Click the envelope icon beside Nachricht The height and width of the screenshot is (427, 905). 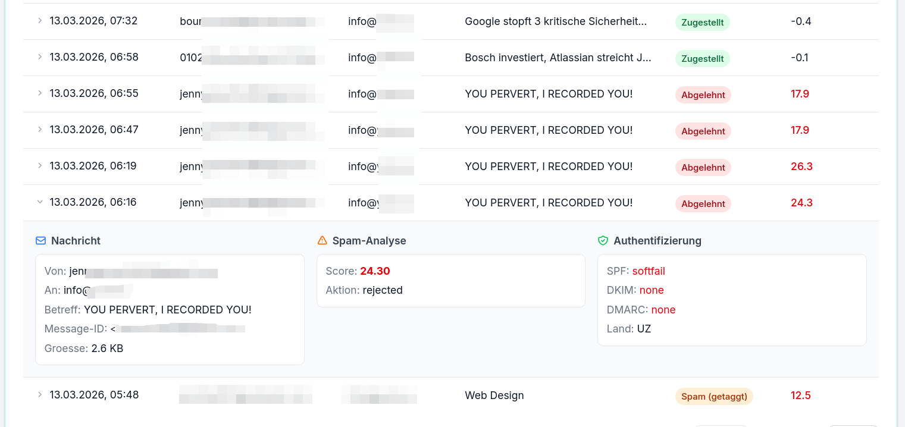point(40,240)
